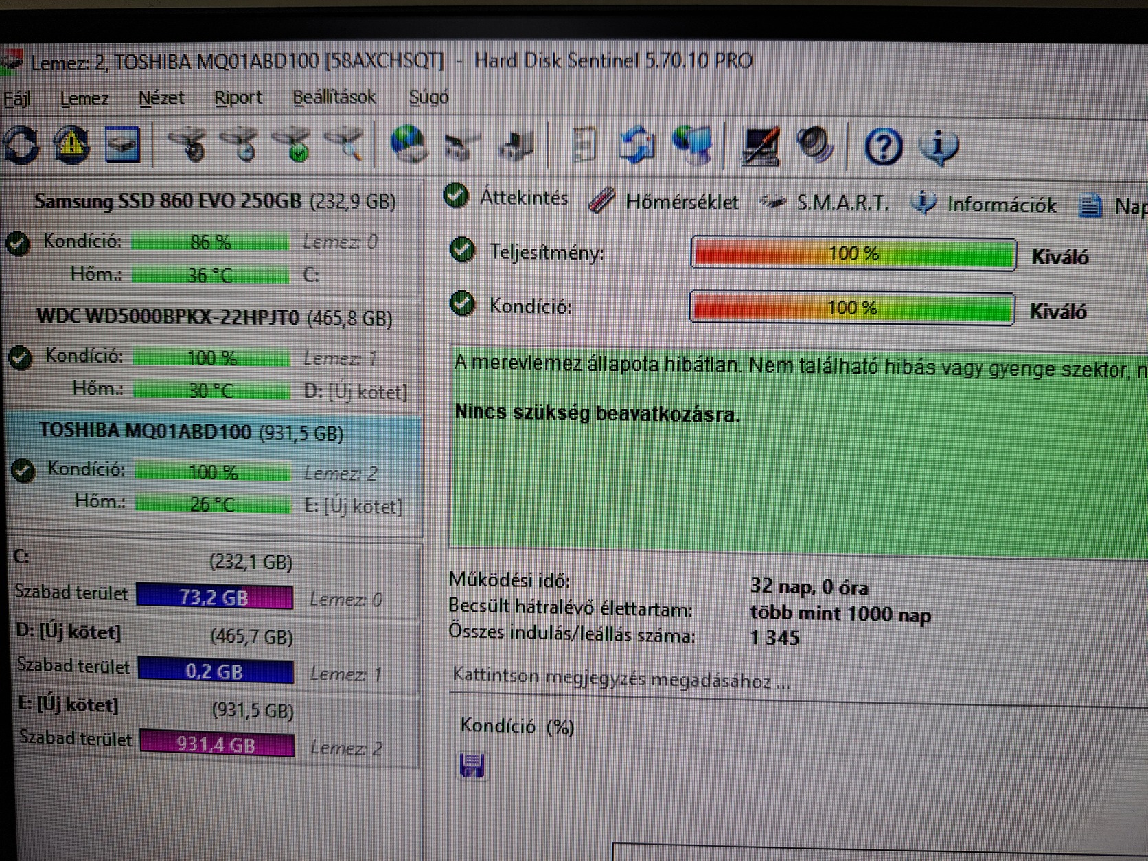
Task: Click the disk with green checkmark toolbar icon
Action: pyautogui.click(x=294, y=144)
